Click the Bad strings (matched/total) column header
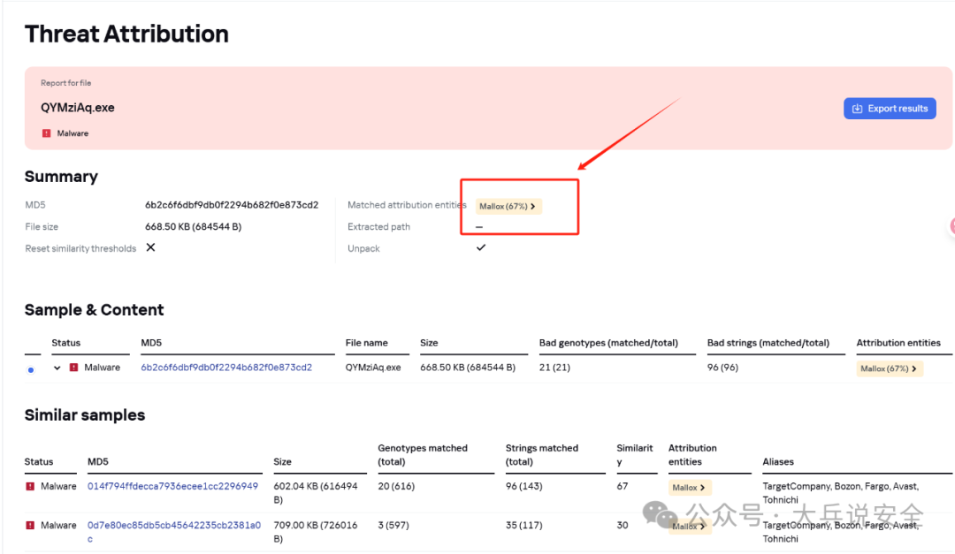This screenshot has width=955, height=554. coord(768,343)
